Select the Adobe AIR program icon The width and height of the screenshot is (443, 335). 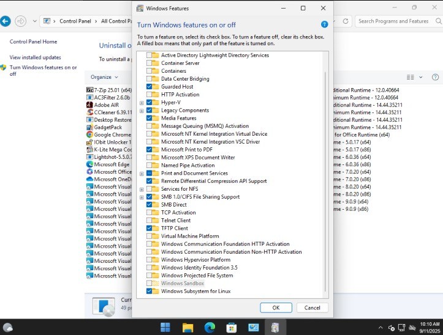pyautogui.click(x=89, y=105)
